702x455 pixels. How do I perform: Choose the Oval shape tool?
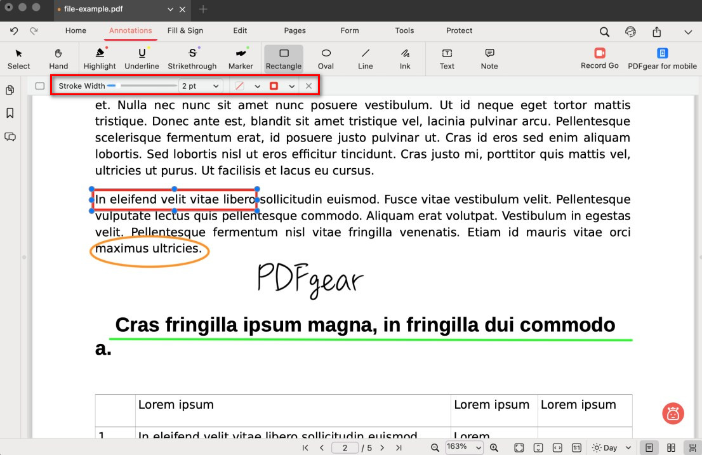(326, 58)
